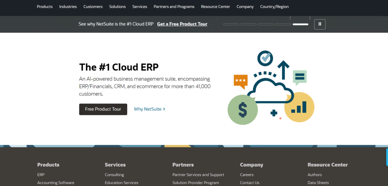This screenshot has height=186, width=388.
Task: Click Get a Free Product Tour banner link
Action: [182, 24]
